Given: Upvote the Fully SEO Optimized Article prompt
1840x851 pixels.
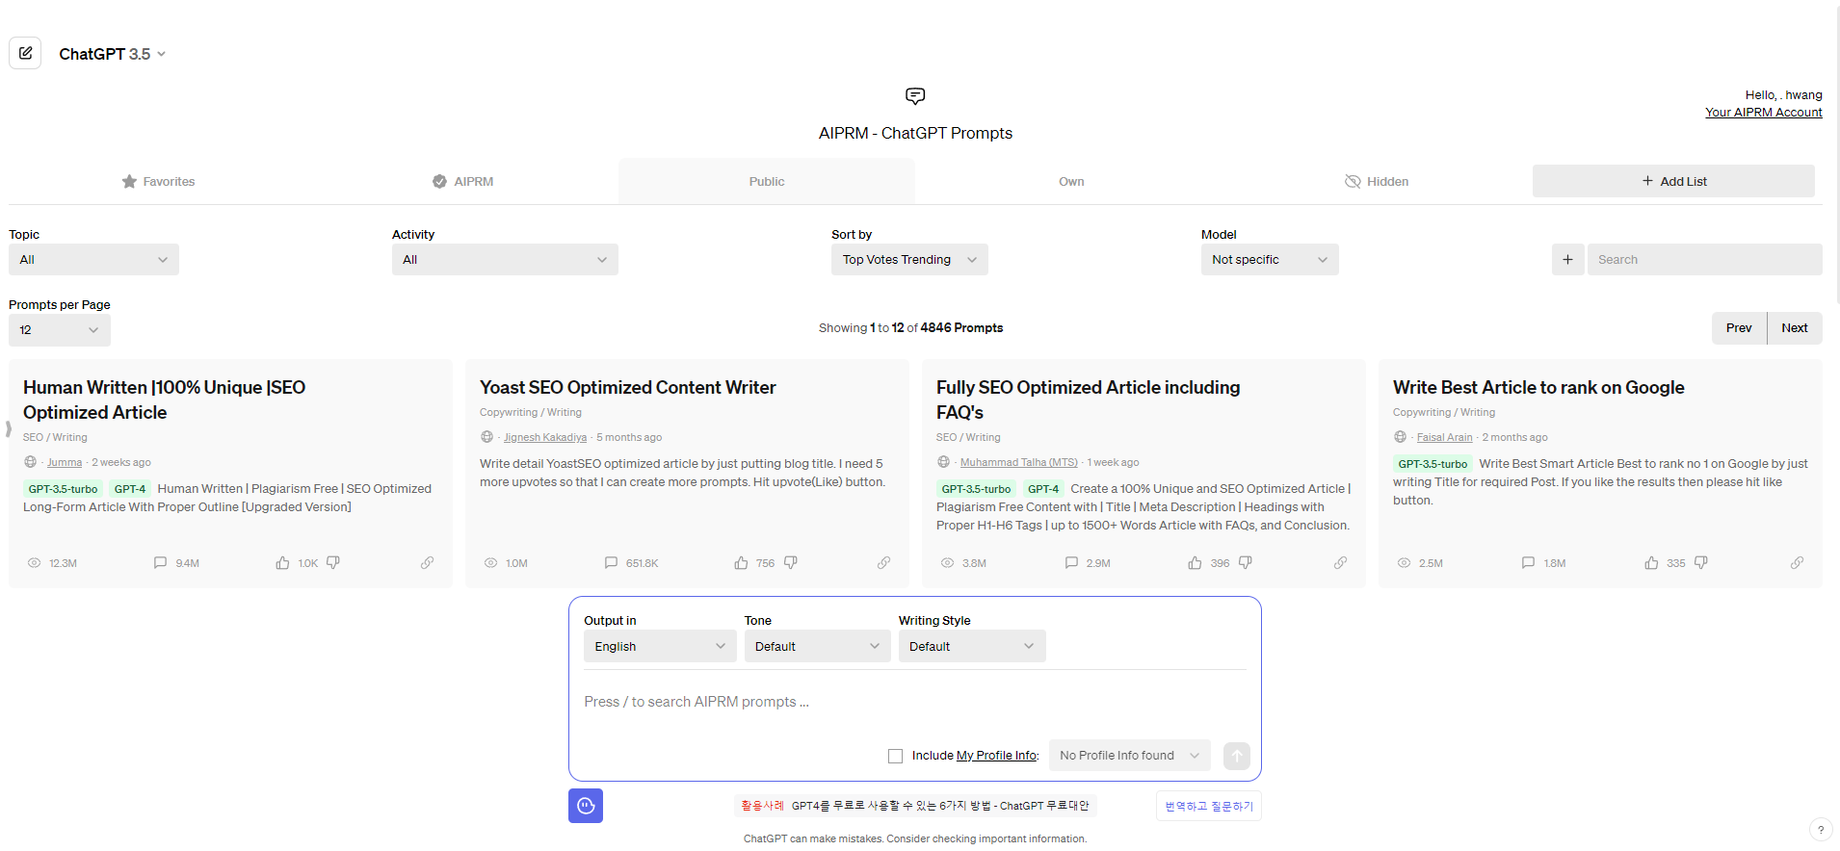Looking at the screenshot, I should point(1195,562).
